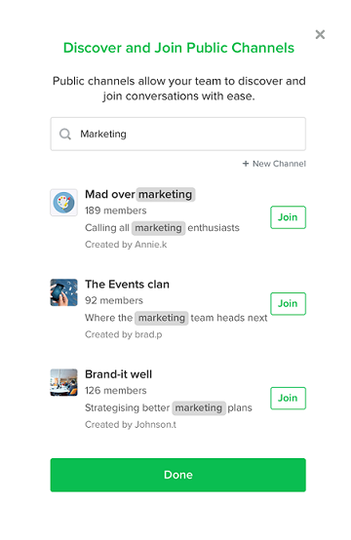351x540 pixels.
Task: Select The Events clan channel title
Action: [127, 284]
